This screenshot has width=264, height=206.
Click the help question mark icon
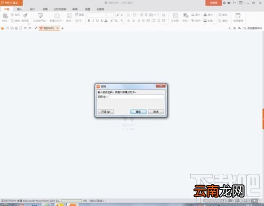[x=234, y=3]
